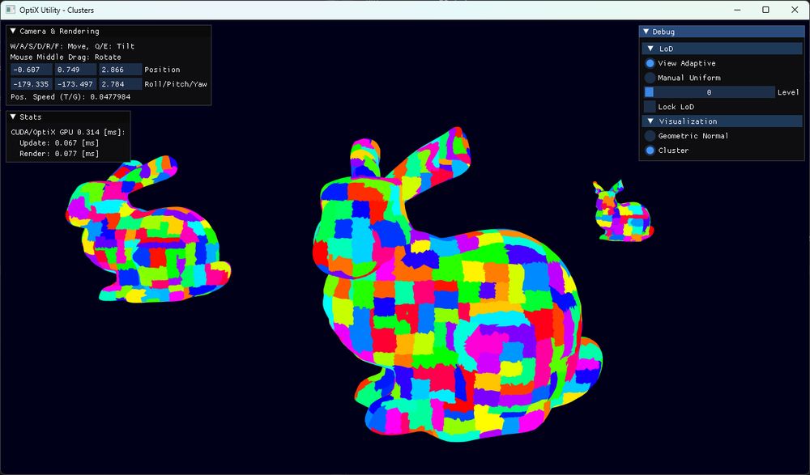This screenshot has height=475, width=810.
Task: Collapse the Camera & Rendering panel
Action: [14, 31]
